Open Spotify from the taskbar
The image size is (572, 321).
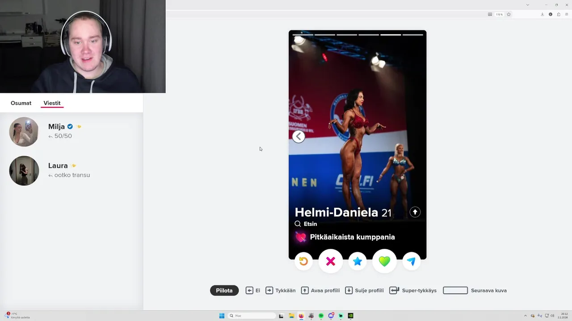point(321,316)
